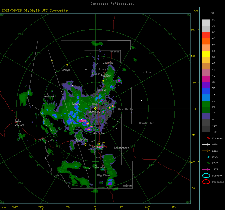Click the yellow diamond marker below RedDeer
Screen dimensions: 225x210
[103, 81]
